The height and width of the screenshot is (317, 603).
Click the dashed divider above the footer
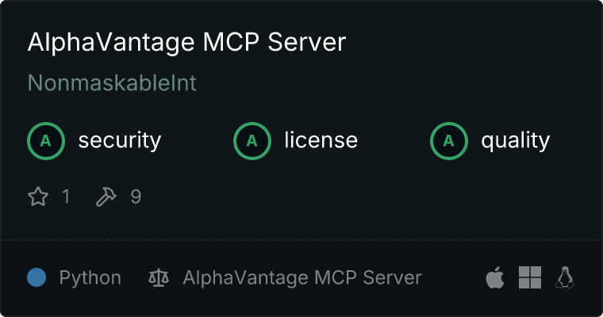pos(301,240)
